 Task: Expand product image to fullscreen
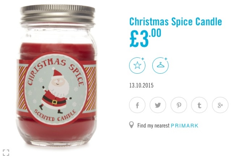coord(6,152)
